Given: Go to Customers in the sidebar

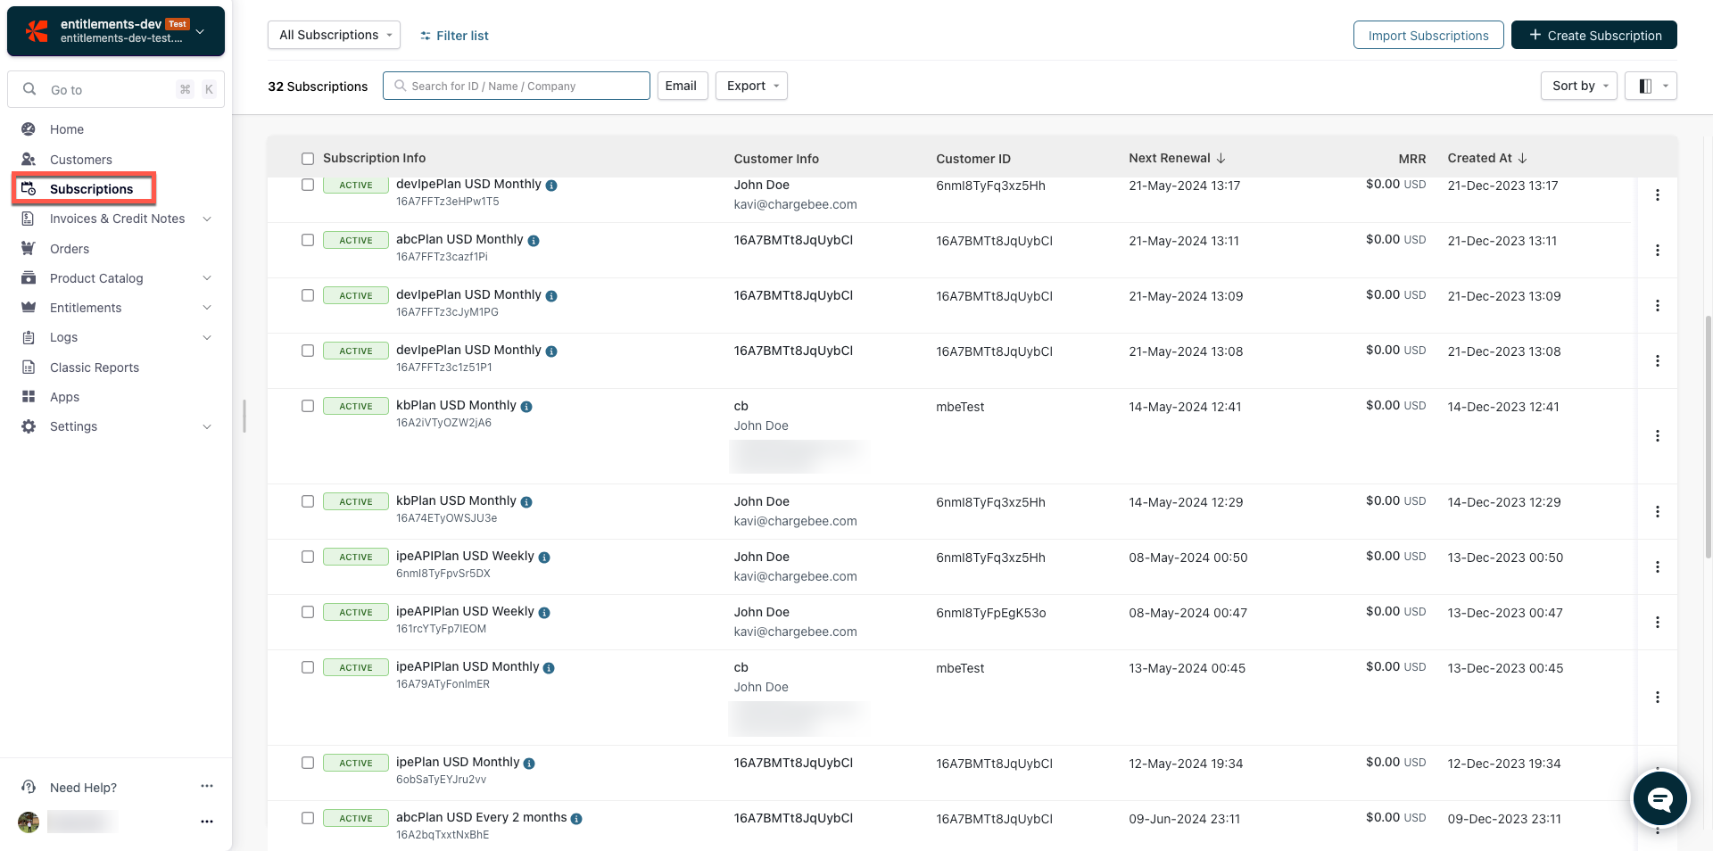Looking at the screenshot, I should 80,160.
